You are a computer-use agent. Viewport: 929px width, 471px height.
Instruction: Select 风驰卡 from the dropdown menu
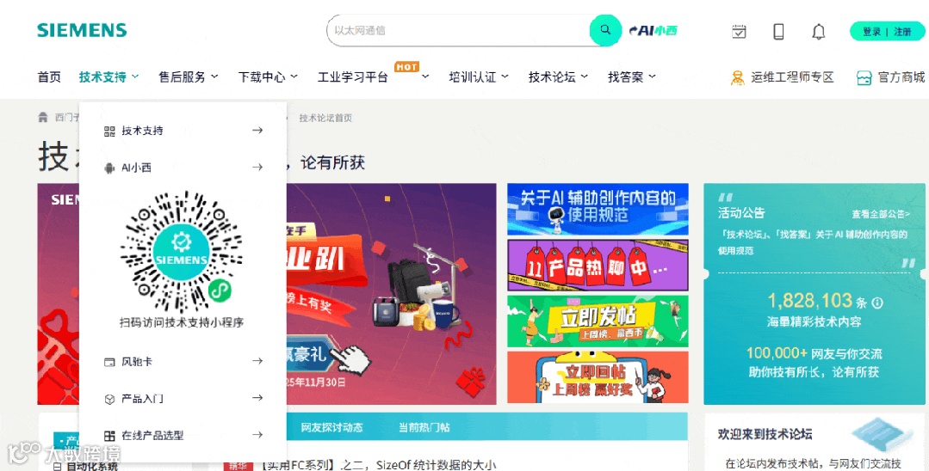coord(183,362)
